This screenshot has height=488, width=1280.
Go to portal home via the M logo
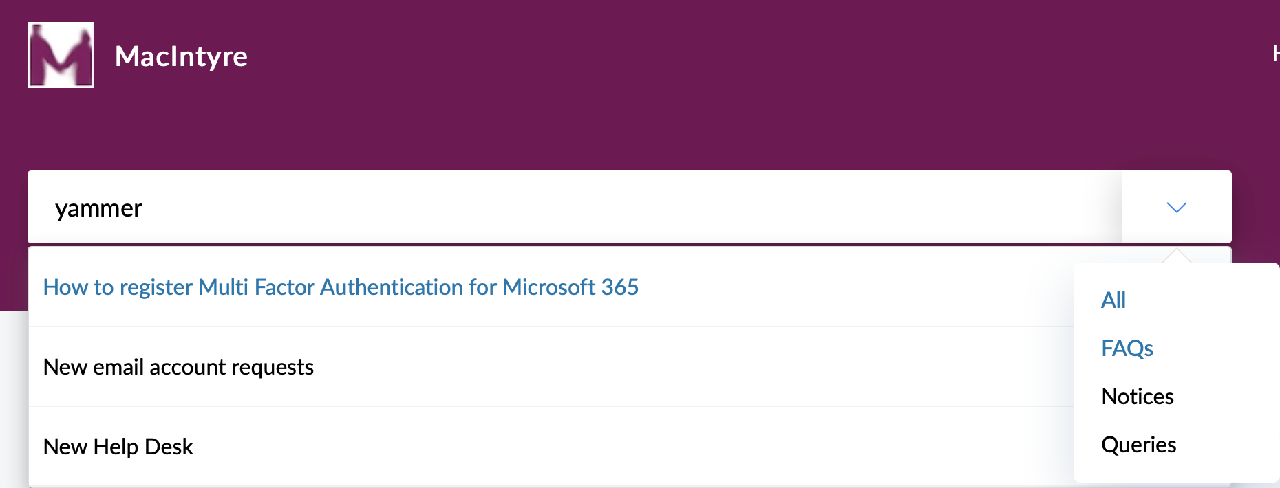click(x=61, y=55)
